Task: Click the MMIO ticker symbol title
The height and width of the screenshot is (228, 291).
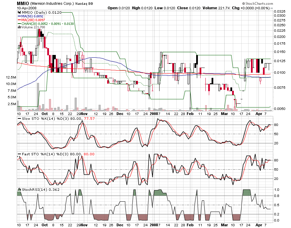Action: pos(23,3)
